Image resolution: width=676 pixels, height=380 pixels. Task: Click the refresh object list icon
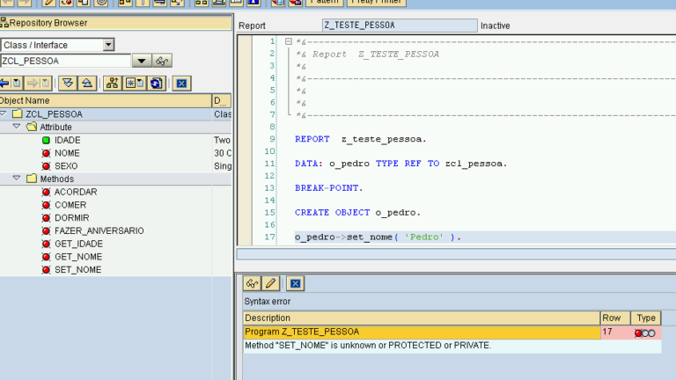click(x=156, y=84)
